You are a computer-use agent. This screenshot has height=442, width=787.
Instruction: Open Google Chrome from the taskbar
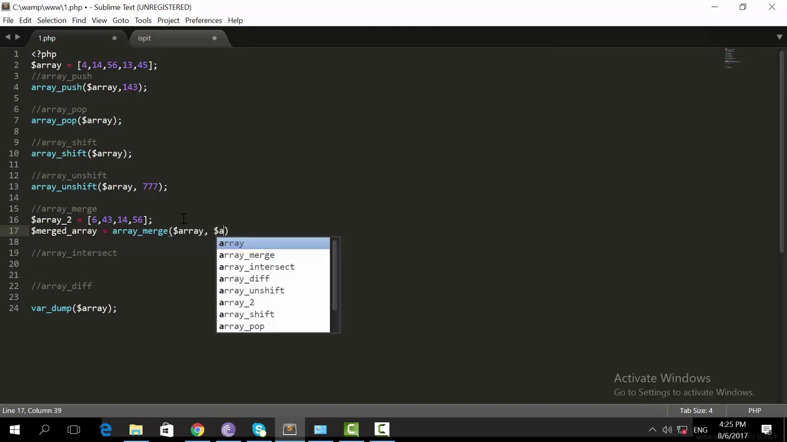pyautogui.click(x=197, y=430)
